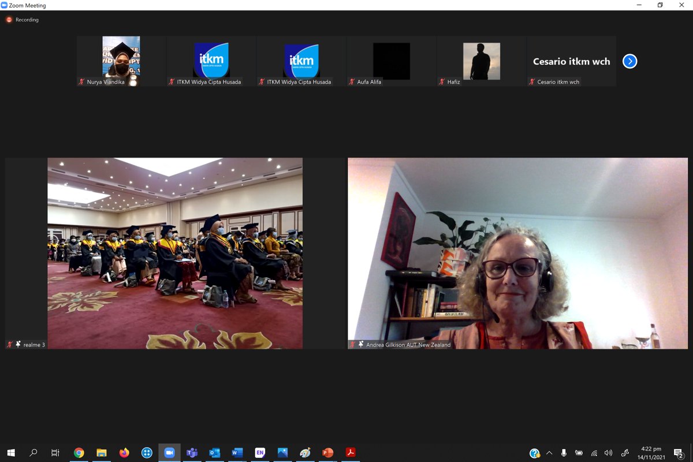Click the "Aufa Alifa" name label
Image resolution: width=693 pixels, height=462 pixels.
370,82
